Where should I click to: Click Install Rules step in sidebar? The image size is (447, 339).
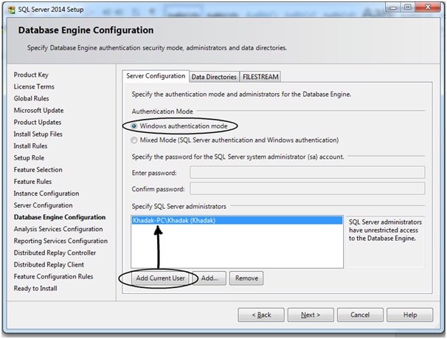coord(30,146)
